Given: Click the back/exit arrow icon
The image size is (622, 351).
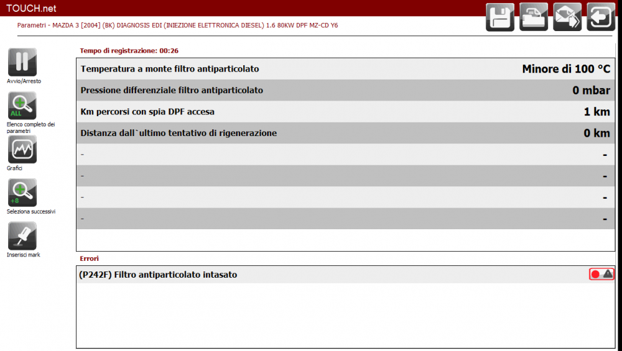Looking at the screenshot, I should coord(601,17).
